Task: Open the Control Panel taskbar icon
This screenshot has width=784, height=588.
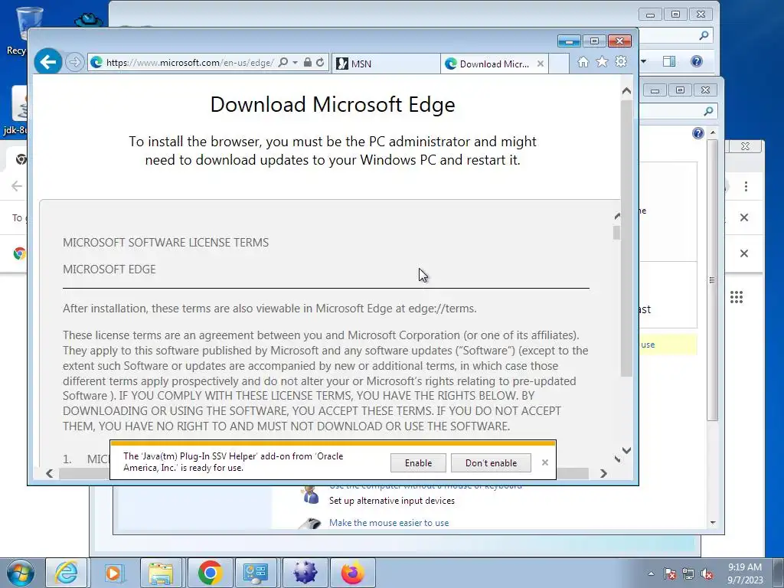Action: (x=256, y=573)
